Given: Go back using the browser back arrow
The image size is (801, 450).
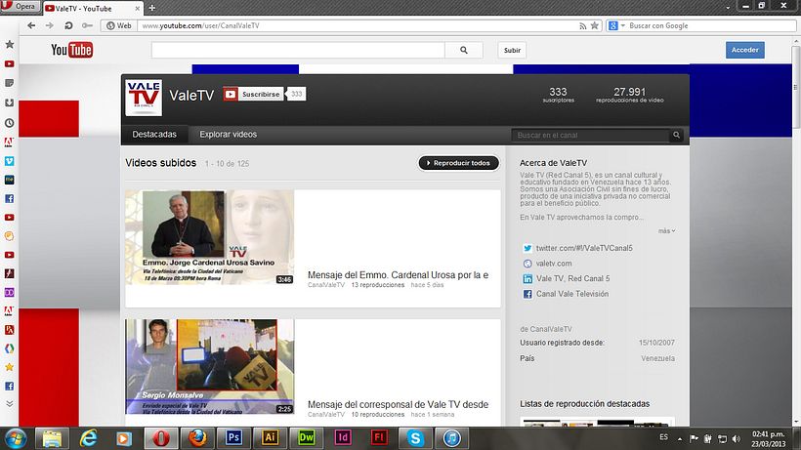Looking at the screenshot, I should coord(31,25).
